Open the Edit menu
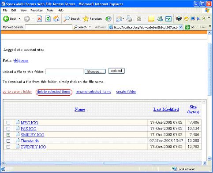213x173 pixels. tap(14, 10)
